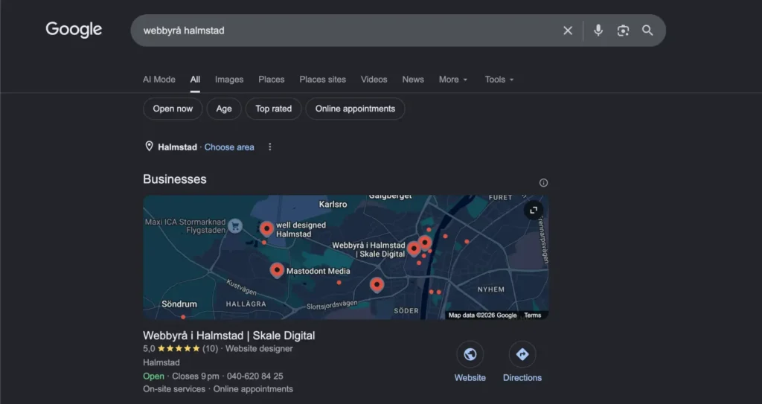Toggle the Online appointments filter chip
This screenshot has width=762, height=404.
coord(355,109)
